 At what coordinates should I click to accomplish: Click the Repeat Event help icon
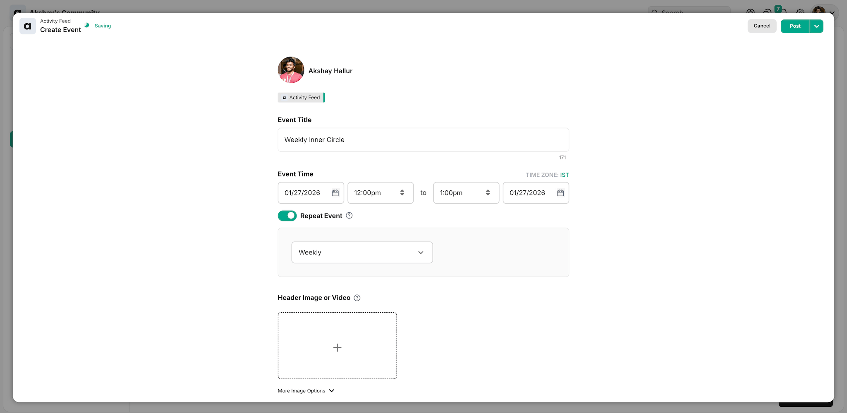point(349,216)
